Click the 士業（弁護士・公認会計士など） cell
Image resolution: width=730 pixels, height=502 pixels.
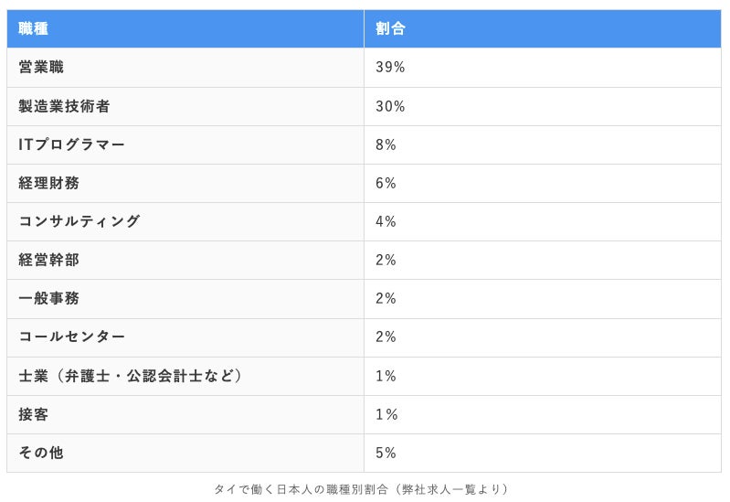(131, 376)
